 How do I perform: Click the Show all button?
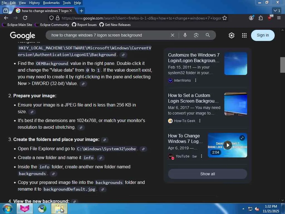point(207,174)
